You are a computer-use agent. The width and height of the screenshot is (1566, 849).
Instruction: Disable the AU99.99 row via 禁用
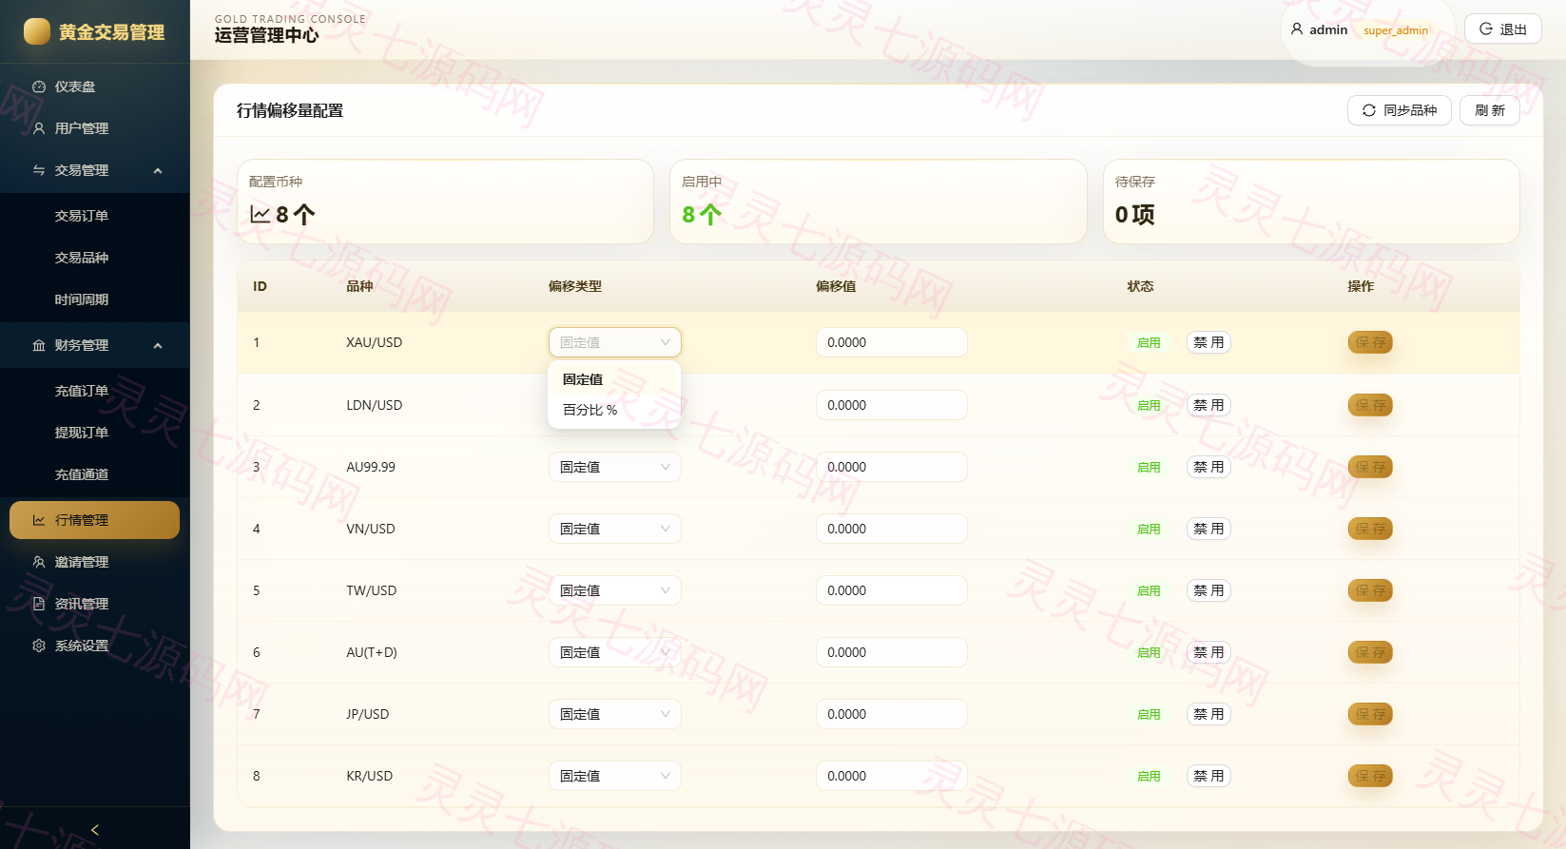pyautogui.click(x=1208, y=467)
